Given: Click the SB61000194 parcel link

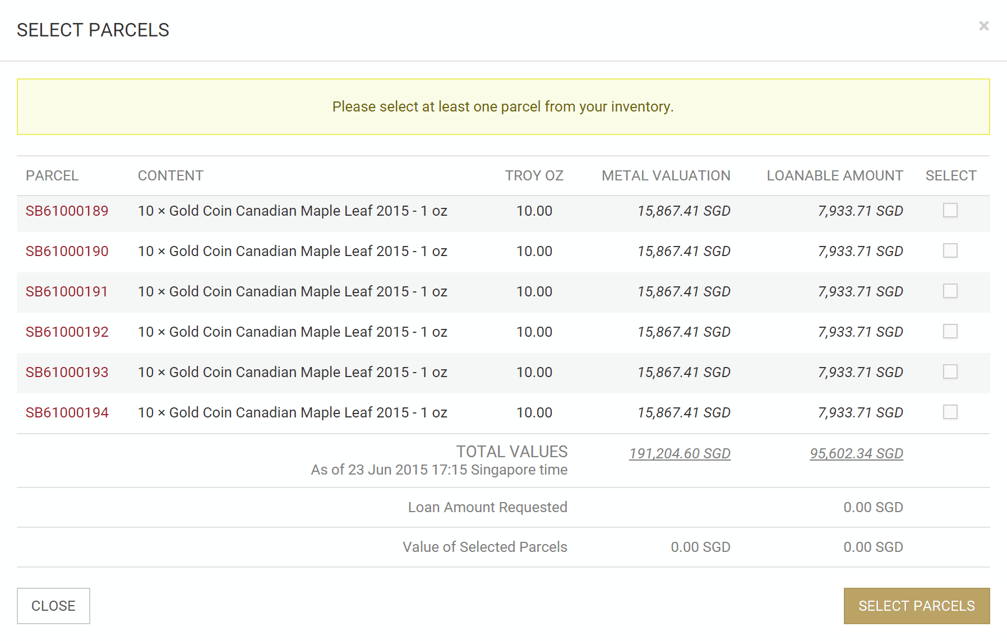Looking at the screenshot, I should (x=67, y=412).
